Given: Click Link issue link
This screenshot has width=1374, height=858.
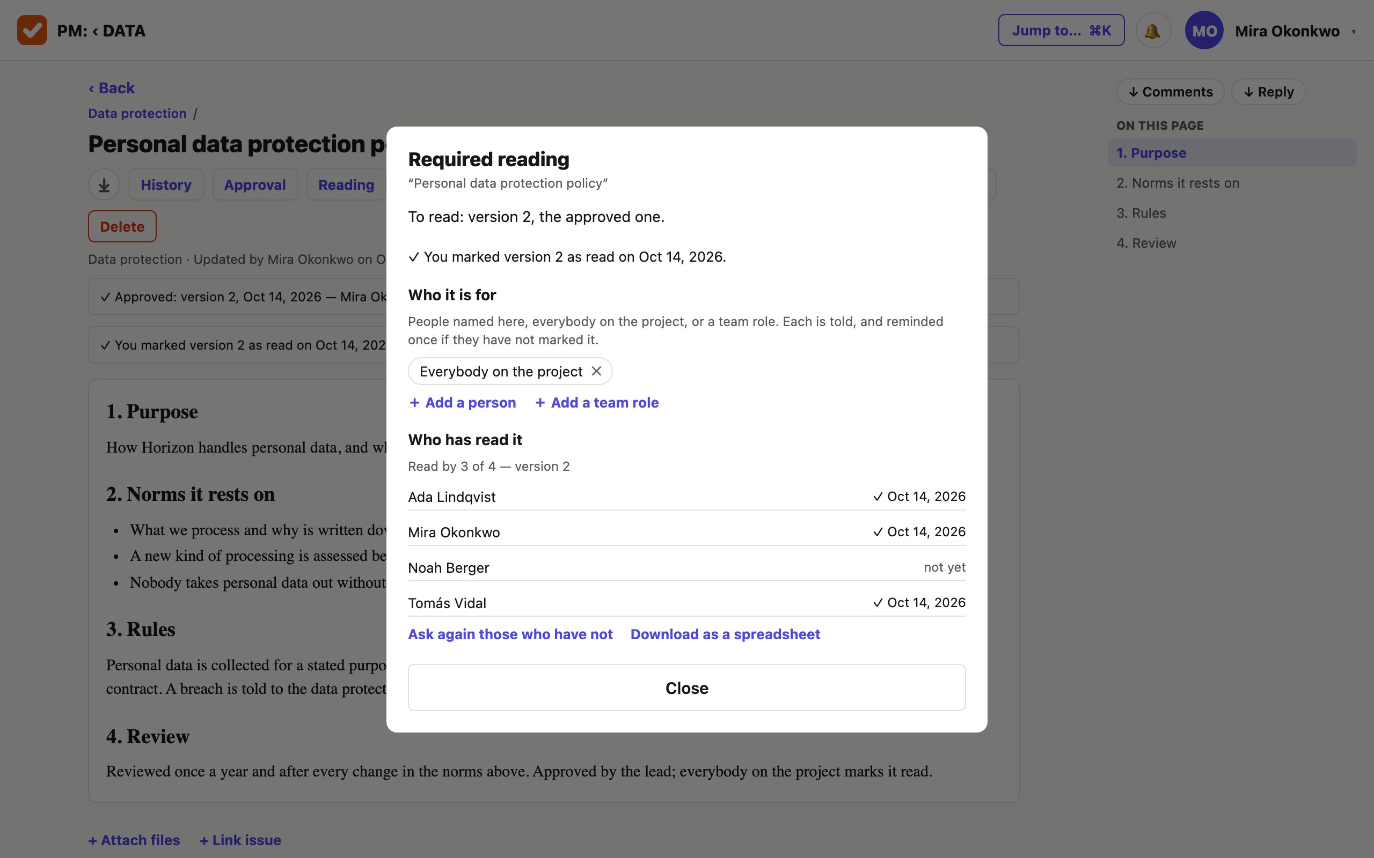Looking at the screenshot, I should tap(241, 840).
